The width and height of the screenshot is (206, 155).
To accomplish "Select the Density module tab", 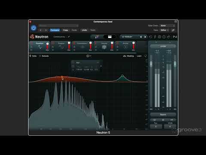I will pyautogui.click(x=104, y=46).
